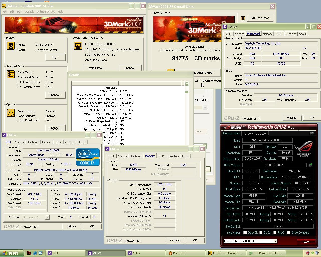
Task: Click Change... in Display and CPU Settings
Action: tap(130, 68)
